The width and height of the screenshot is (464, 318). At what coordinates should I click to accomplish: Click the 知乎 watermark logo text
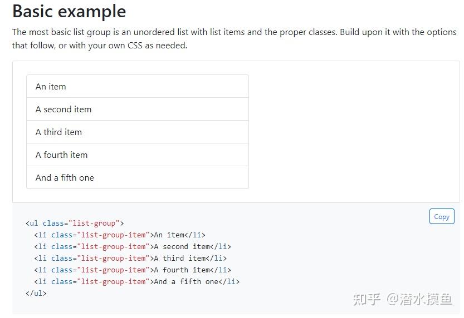(367, 299)
